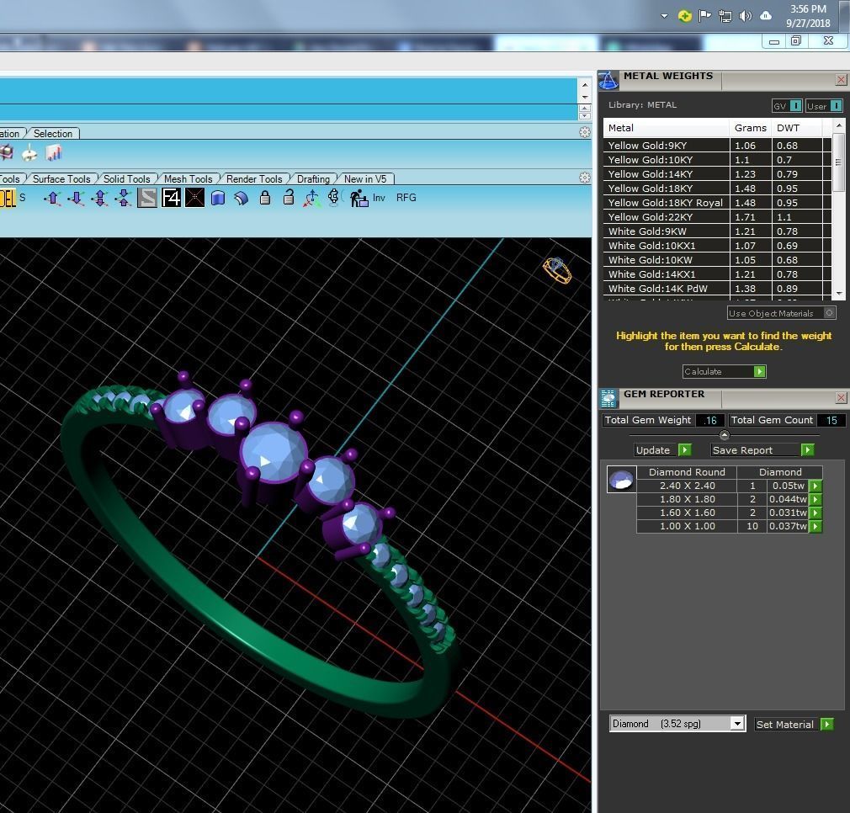
Task: Click the striped gem box icon
Action: (x=7, y=153)
